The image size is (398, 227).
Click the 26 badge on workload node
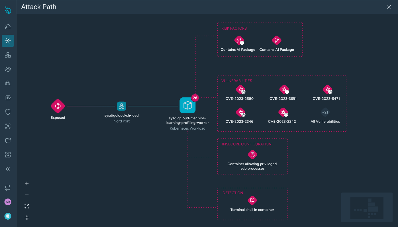pyautogui.click(x=195, y=98)
